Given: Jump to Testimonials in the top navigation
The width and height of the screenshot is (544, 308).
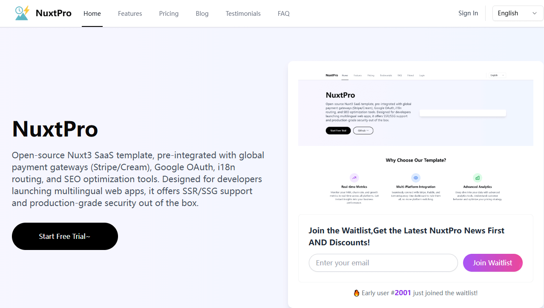Looking at the screenshot, I should 243,14.
